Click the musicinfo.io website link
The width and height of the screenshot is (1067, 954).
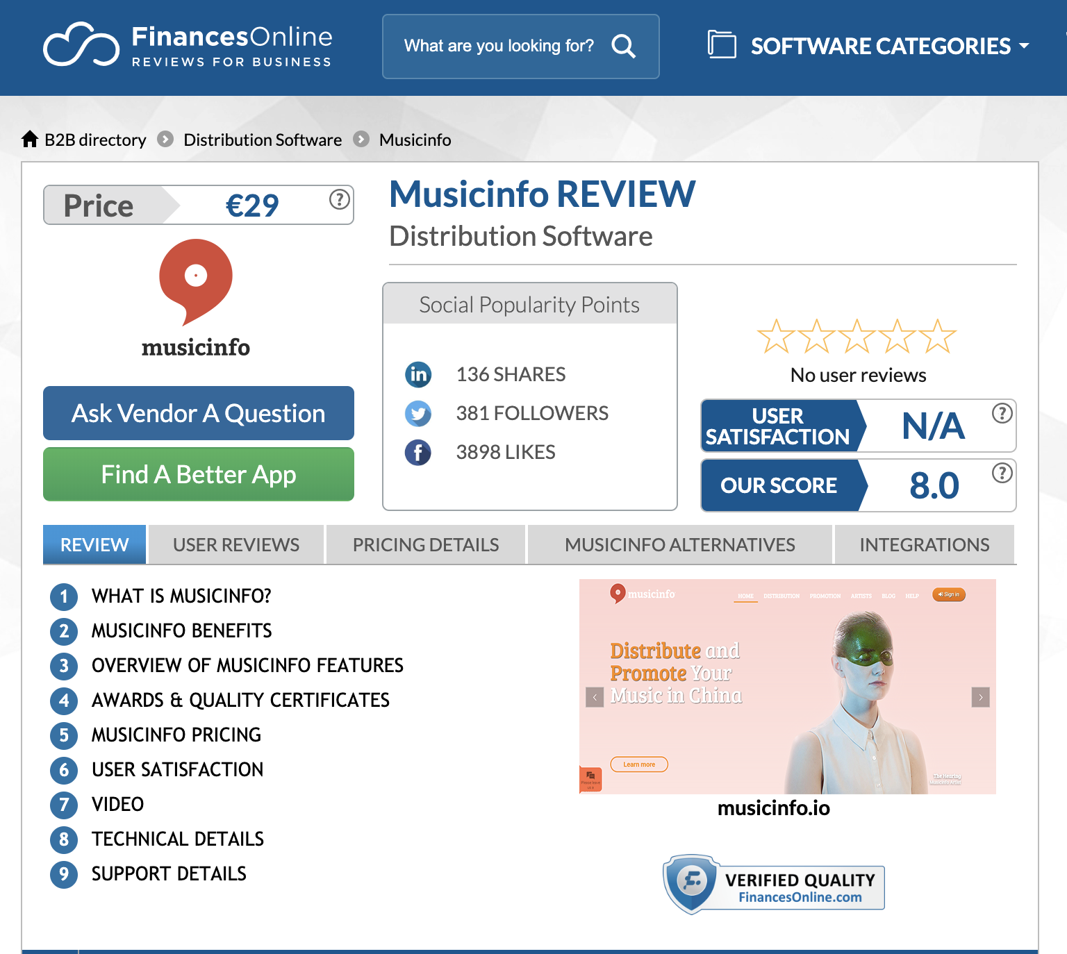(x=774, y=807)
